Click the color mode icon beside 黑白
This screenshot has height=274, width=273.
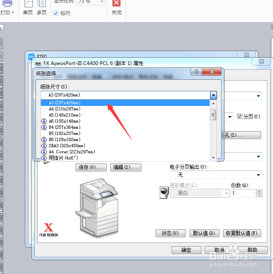164,192
